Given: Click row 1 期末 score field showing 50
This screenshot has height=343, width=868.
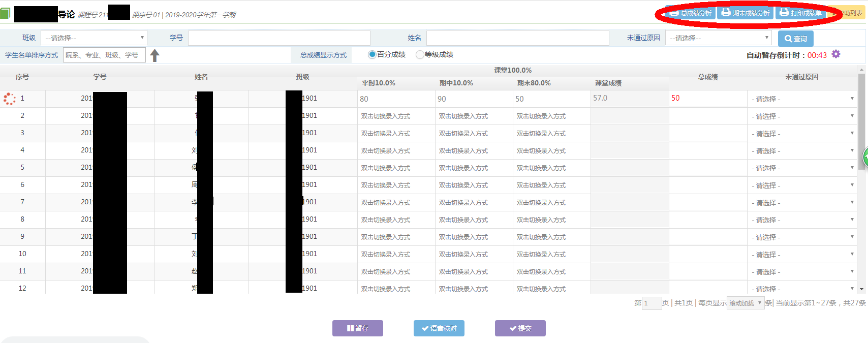Looking at the screenshot, I should tap(552, 99).
